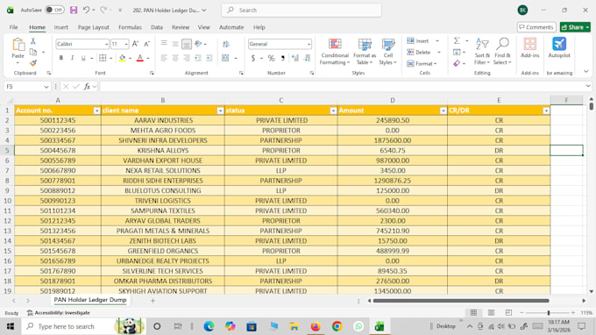Launch Autopilot add-in
Image resolution: width=596 pixels, height=335 pixels.
click(x=559, y=48)
